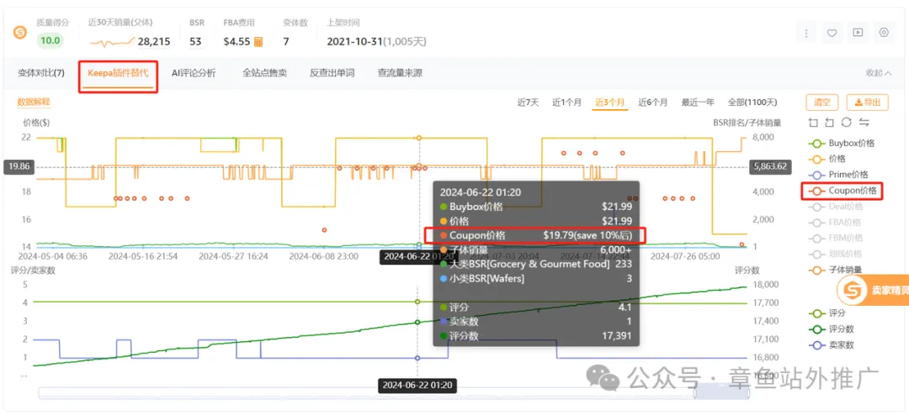Toggle the 卖家数 legend series
The width and height of the screenshot is (909, 415).
(832, 345)
